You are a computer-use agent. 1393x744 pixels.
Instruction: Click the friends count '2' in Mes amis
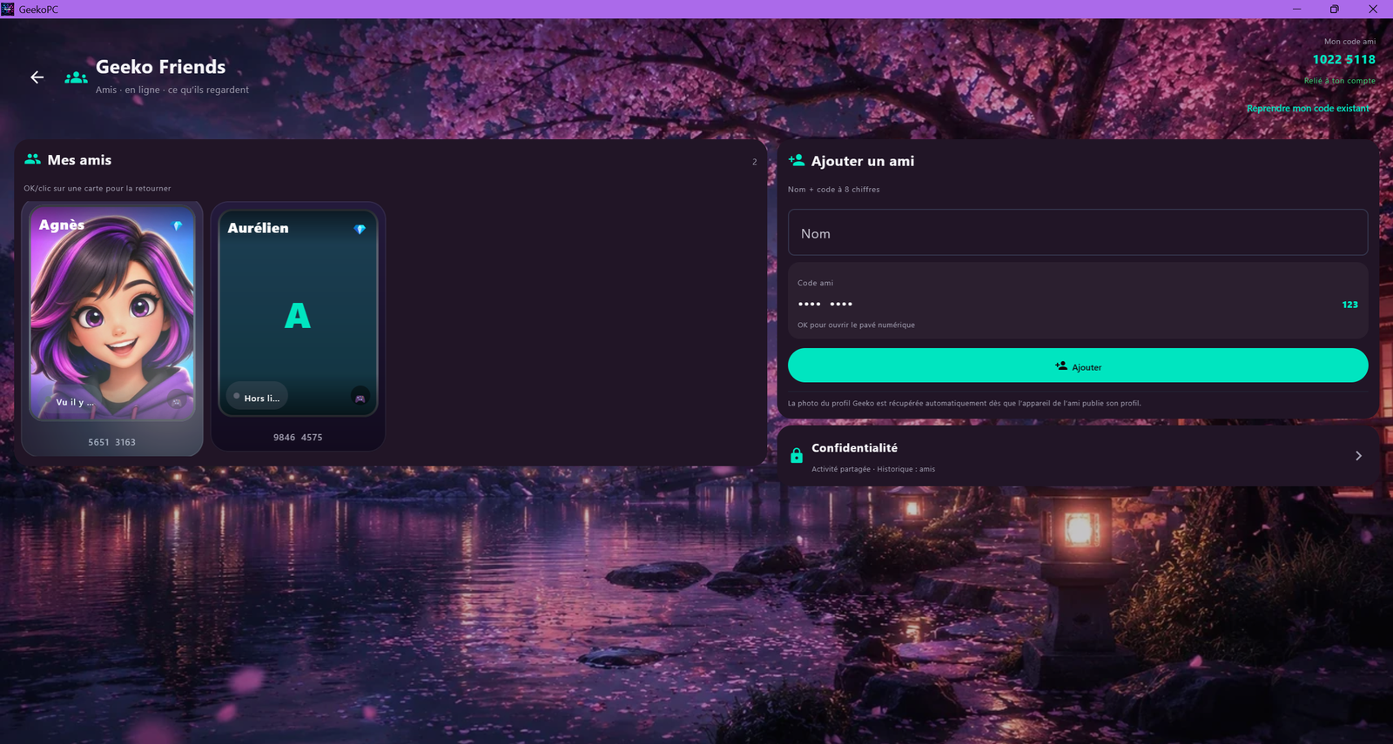(754, 162)
